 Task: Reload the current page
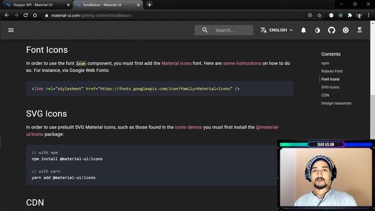point(25,15)
